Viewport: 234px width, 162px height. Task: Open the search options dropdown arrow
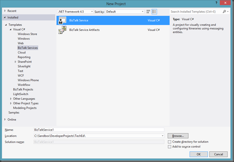[x=228, y=12]
